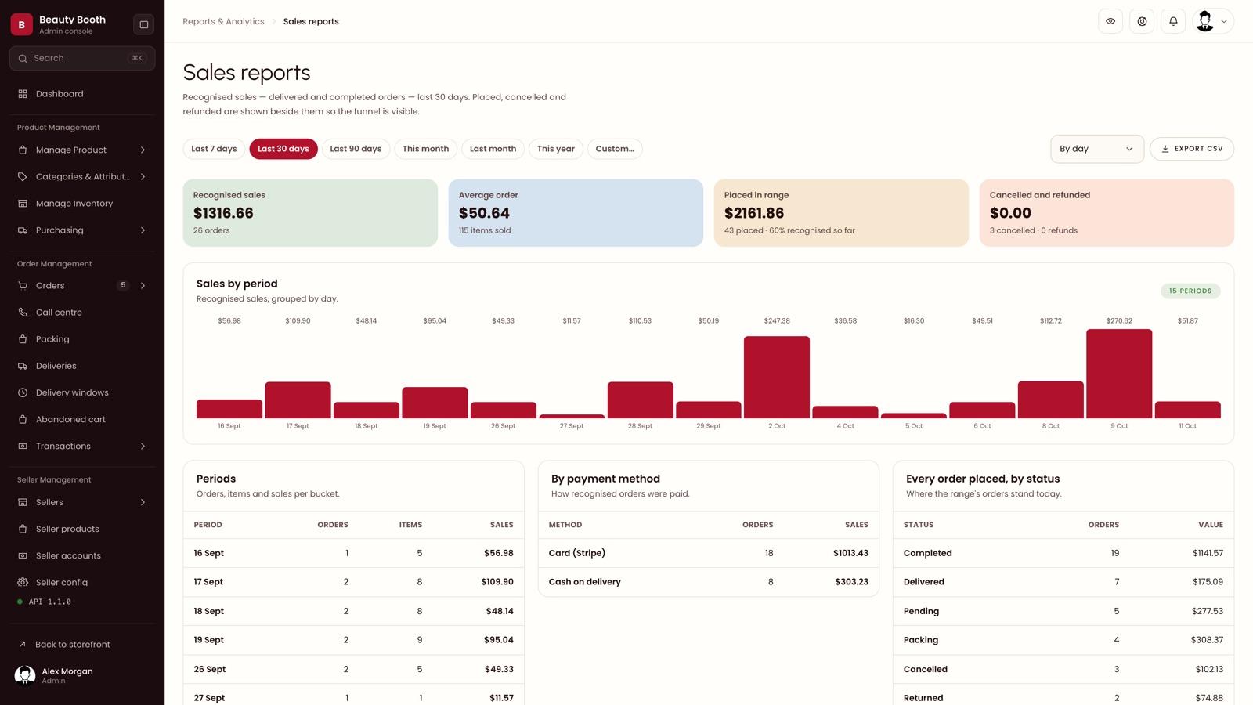The height and width of the screenshot is (705, 1253).
Task: Click the Seller accounts icon
Action: [x=23, y=555]
